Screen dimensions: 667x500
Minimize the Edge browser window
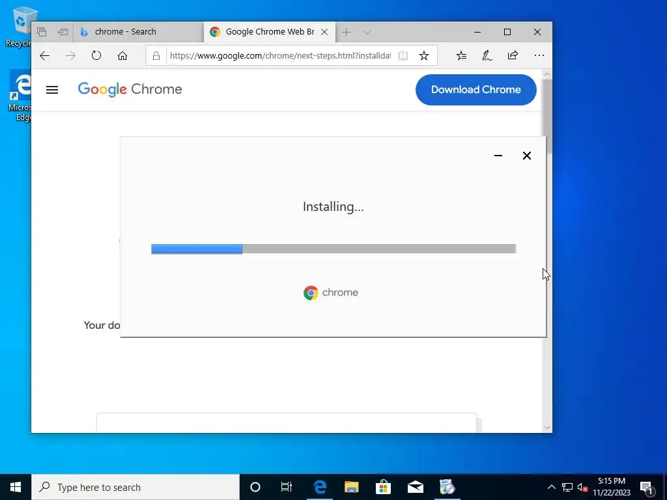pos(477,32)
